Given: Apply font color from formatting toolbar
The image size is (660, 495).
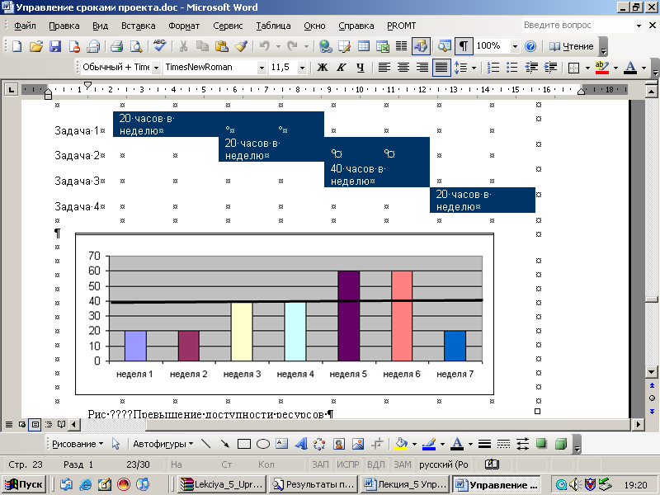Looking at the screenshot, I should pyautogui.click(x=630, y=68).
